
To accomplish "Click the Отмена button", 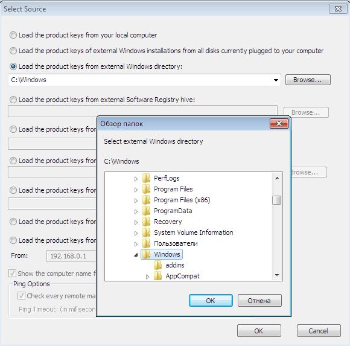I will click(259, 301).
